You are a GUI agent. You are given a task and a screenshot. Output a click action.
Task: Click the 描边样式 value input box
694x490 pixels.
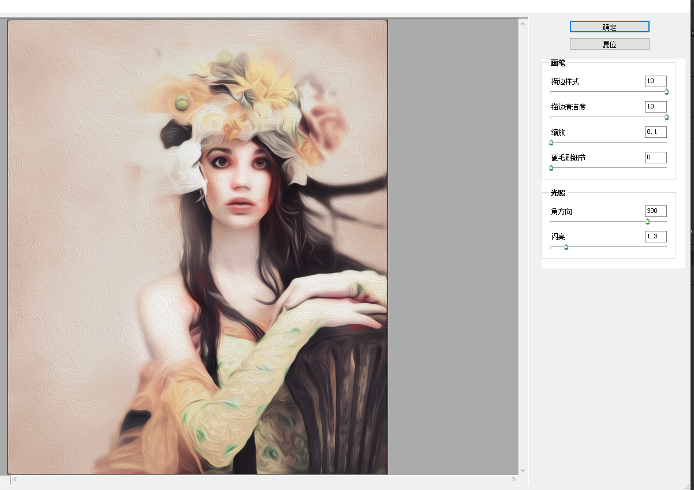(x=655, y=81)
